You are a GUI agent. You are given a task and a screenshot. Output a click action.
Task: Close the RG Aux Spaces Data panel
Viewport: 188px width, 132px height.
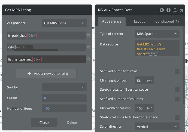point(182,10)
